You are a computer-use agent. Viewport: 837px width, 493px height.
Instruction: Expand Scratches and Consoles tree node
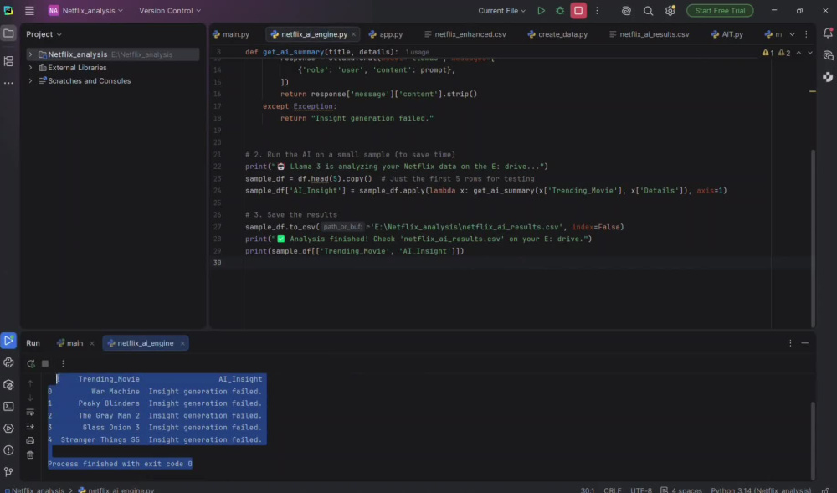tap(30, 81)
